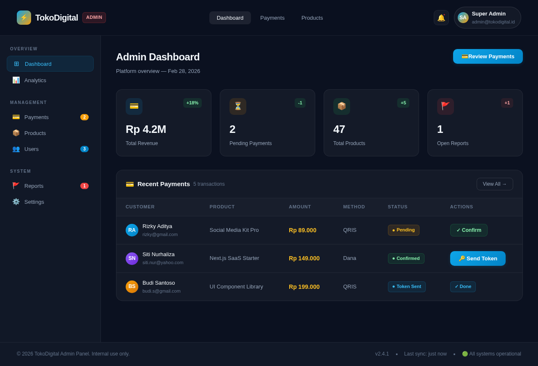Click Budi Santoso's avatar
The width and height of the screenshot is (538, 366).
point(132,286)
